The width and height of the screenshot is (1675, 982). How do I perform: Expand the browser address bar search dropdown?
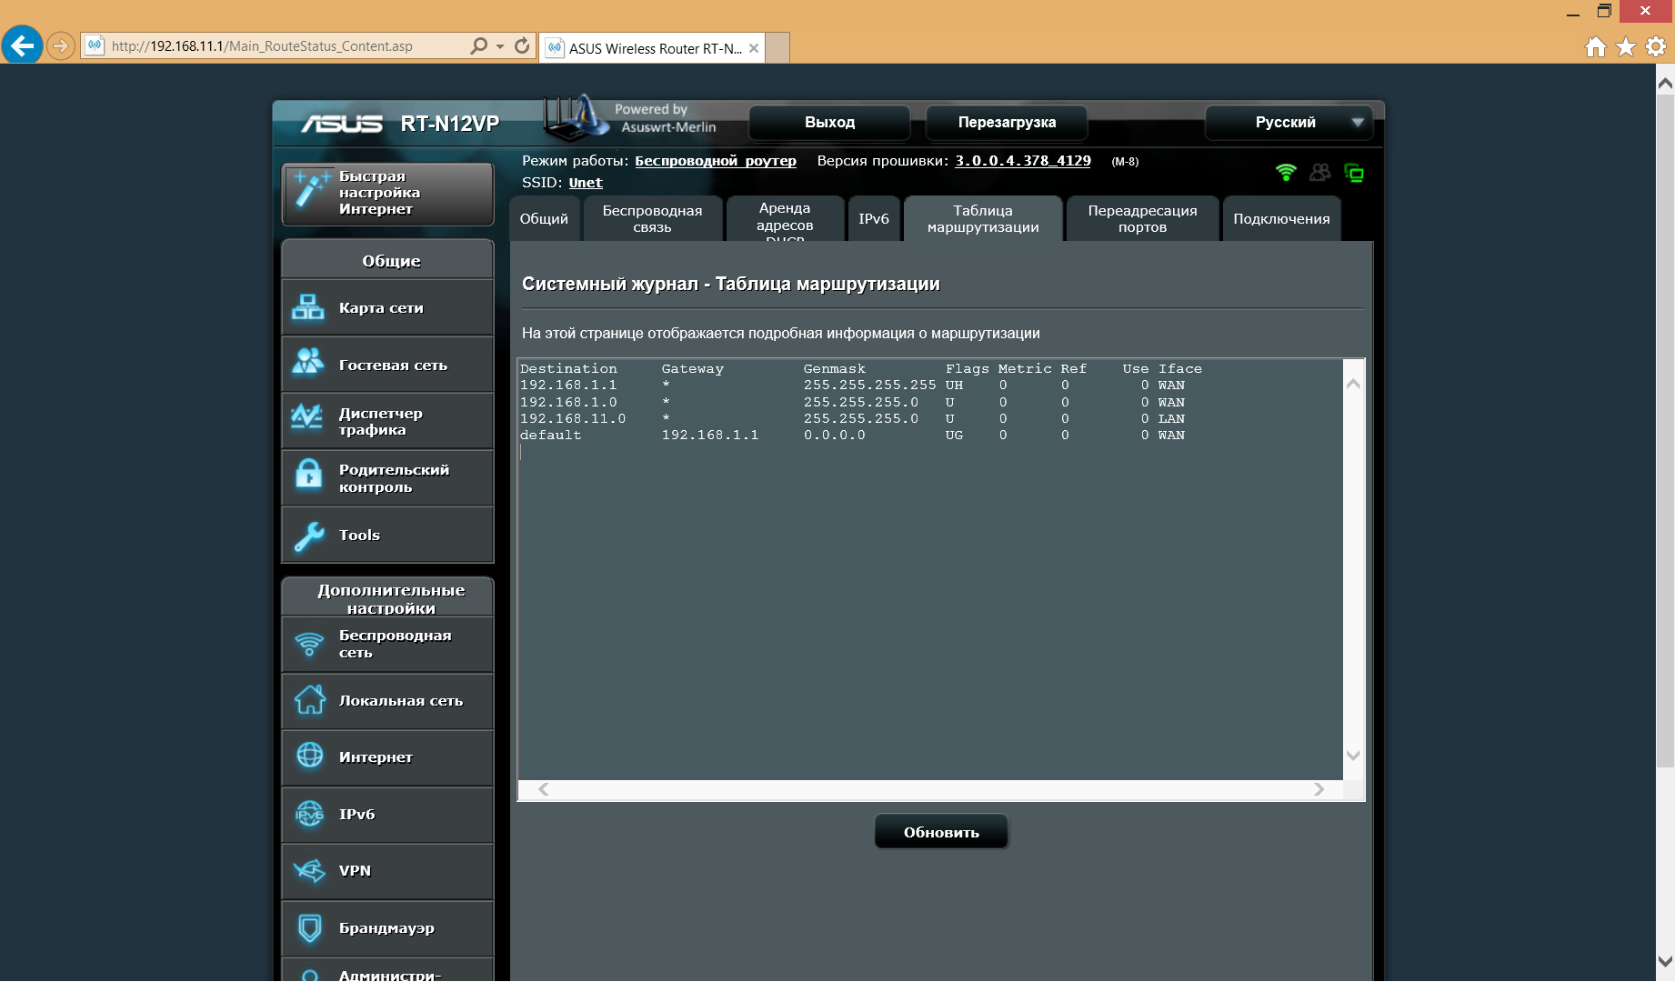click(x=500, y=46)
